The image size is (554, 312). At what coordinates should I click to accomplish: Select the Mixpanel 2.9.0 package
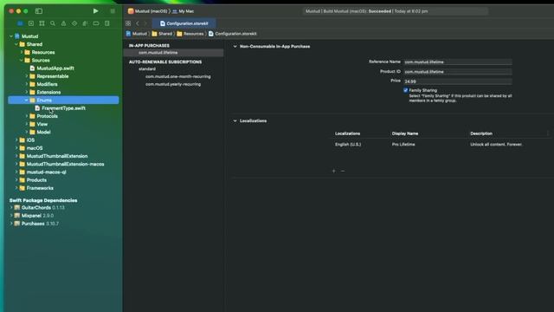[37, 216]
